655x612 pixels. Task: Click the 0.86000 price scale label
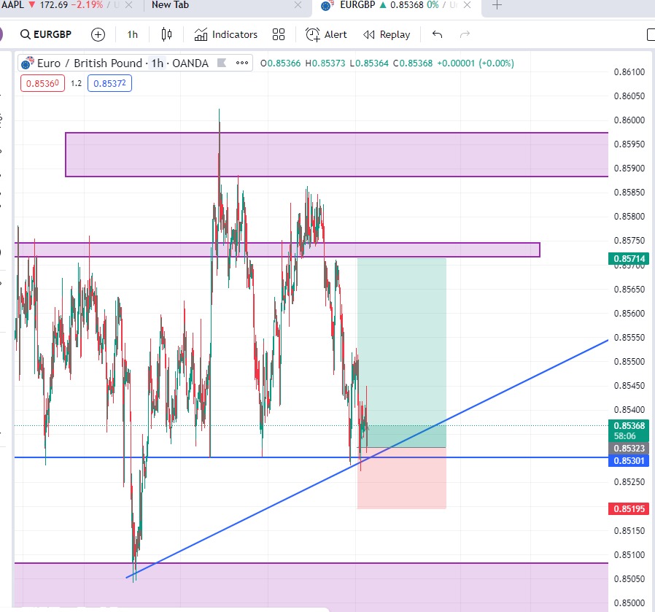coord(629,120)
